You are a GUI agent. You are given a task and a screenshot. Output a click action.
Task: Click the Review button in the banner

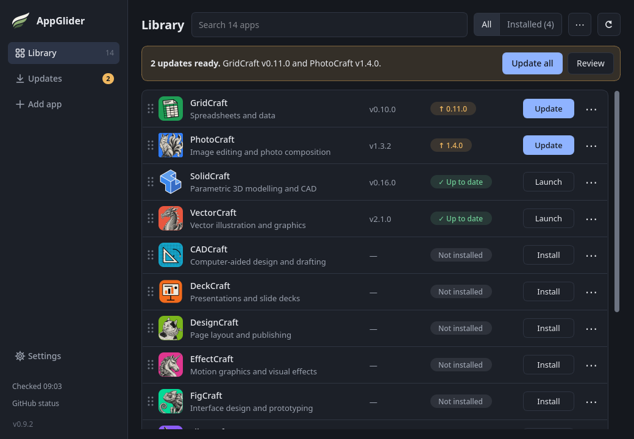590,63
